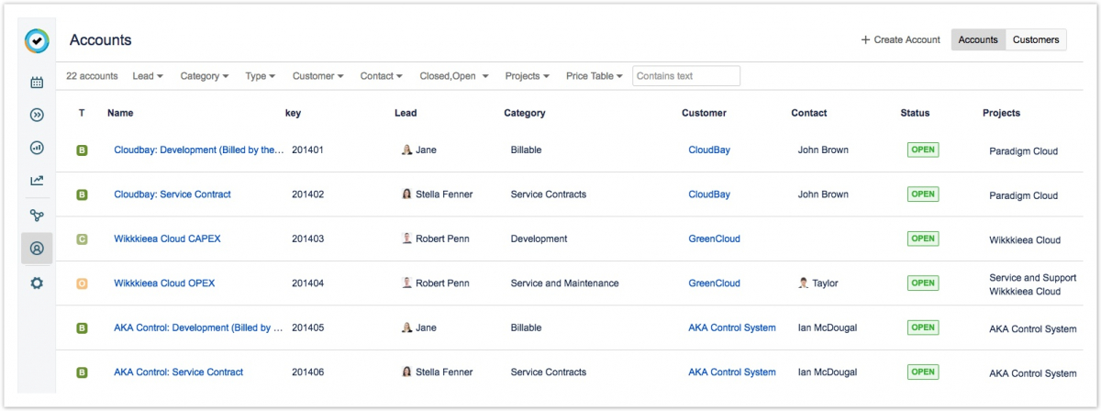Click the Contains text search field
1101x411 pixels.
(685, 76)
